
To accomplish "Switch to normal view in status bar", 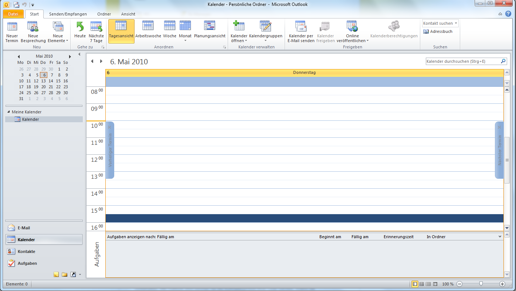I will tap(415, 284).
